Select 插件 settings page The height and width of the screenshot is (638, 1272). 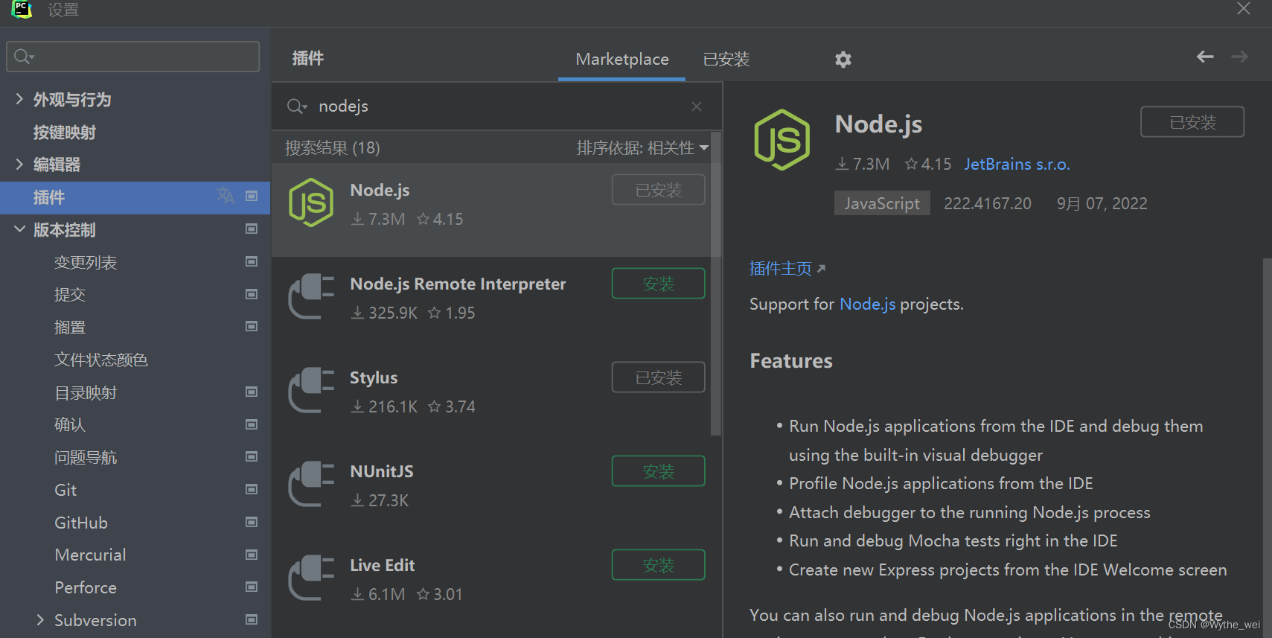[x=135, y=197]
